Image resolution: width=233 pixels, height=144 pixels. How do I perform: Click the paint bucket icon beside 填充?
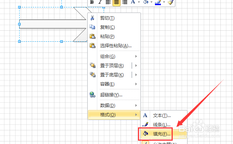[x=145, y=133]
